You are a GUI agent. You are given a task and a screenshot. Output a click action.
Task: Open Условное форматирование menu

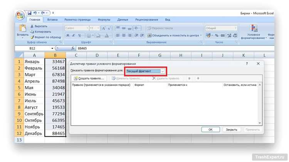(254, 32)
